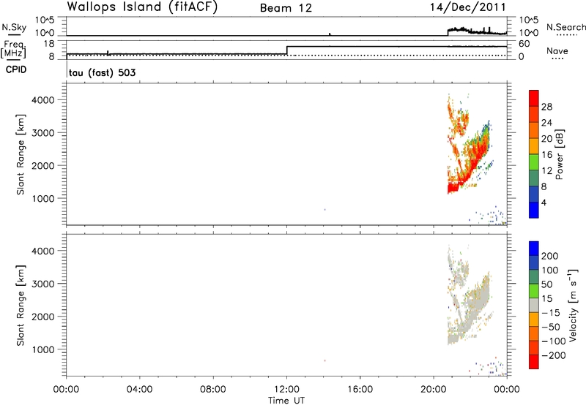Click the blue Velocity swatch above 200
The image size is (586, 405).
[x=534, y=249]
